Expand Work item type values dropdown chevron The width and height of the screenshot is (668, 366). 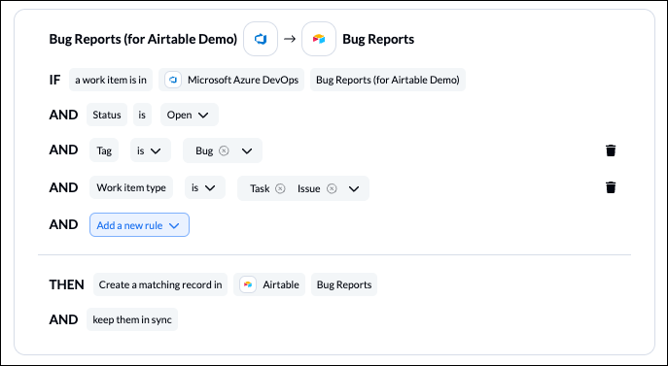(354, 188)
